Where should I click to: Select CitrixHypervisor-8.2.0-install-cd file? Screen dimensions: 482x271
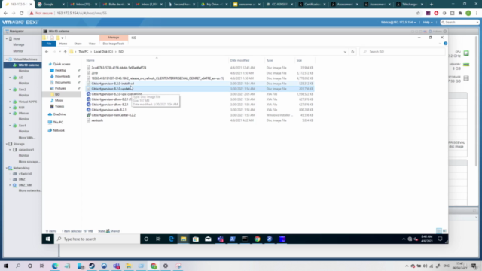click(112, 84)
